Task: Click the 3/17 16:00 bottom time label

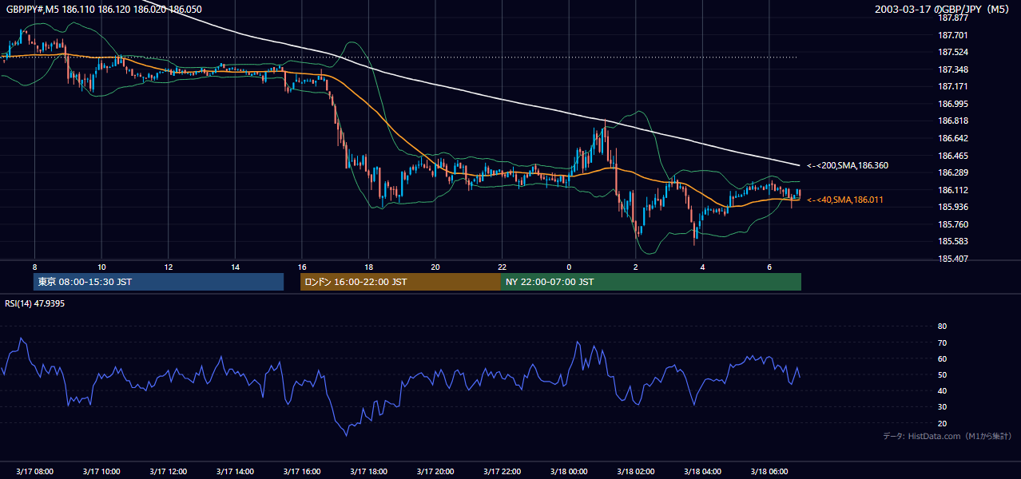Action: point(302,472)
